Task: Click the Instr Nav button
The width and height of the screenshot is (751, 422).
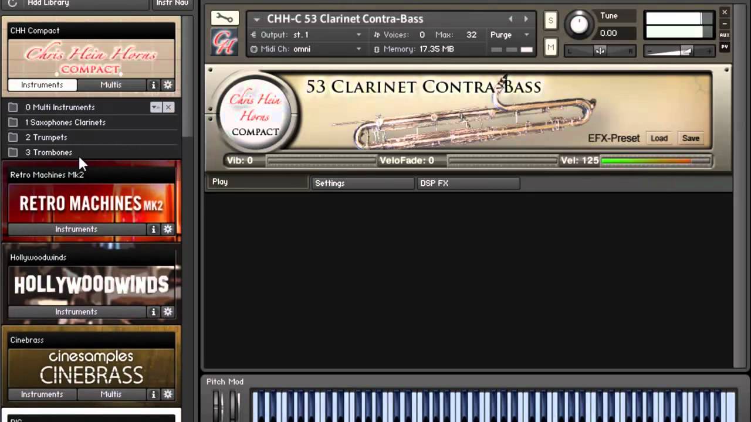Action: click(x=172, y=4)
